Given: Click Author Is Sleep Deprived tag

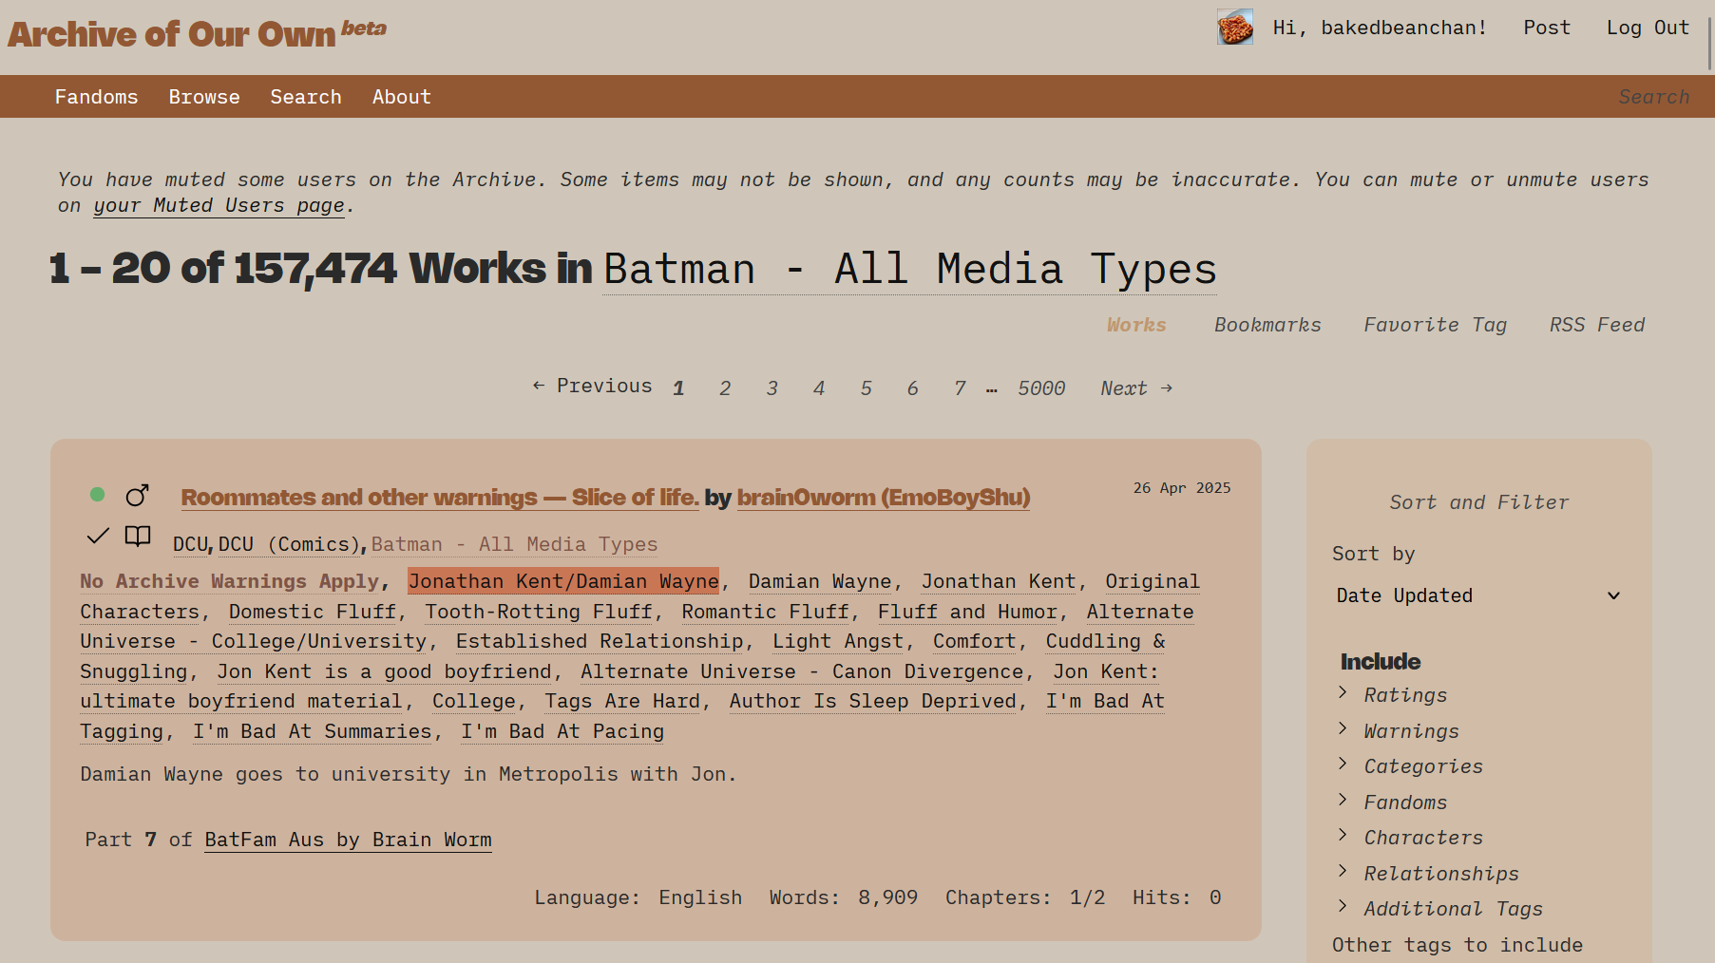Looking at the screenshot, I should [873, 701].
